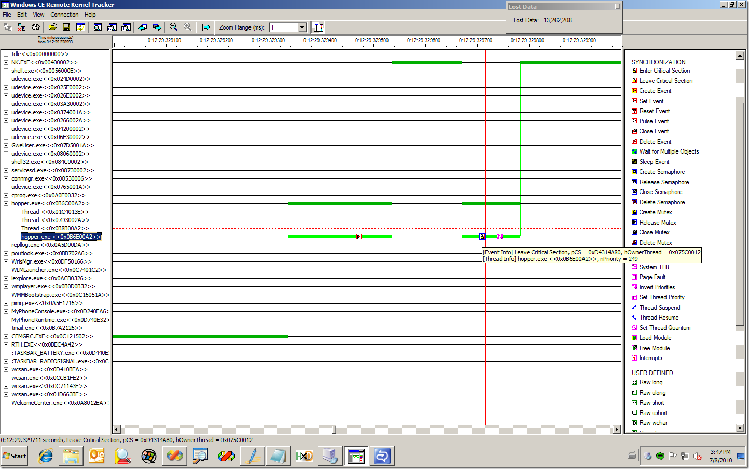Click the find magnifier window icon

(98, 27)
